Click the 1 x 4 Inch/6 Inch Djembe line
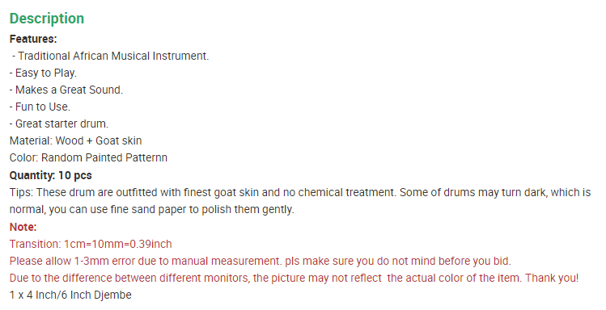 (70, 295)
